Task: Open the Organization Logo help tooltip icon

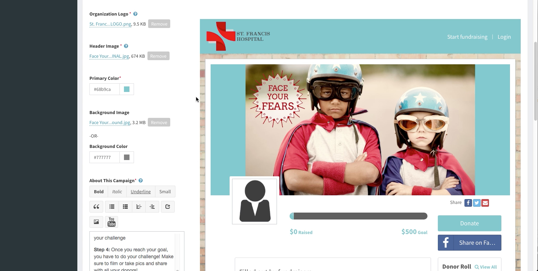Action: [x=135, y=14]
